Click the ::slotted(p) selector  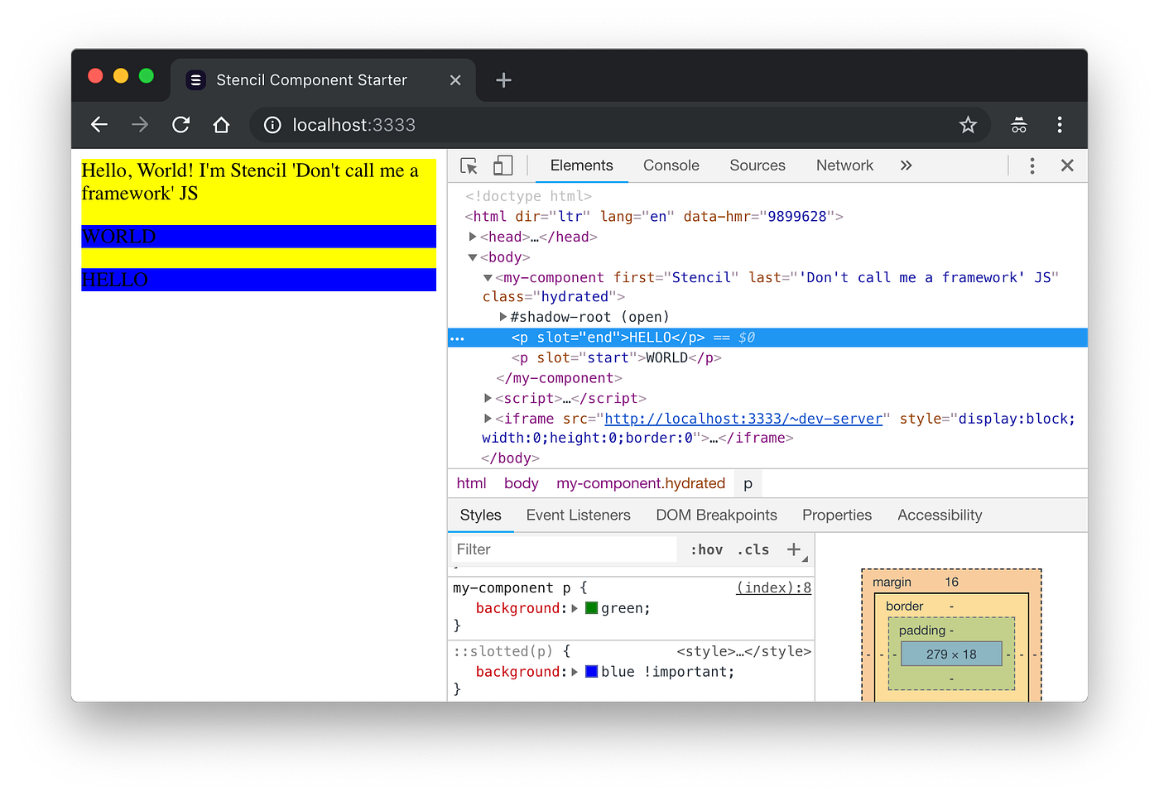(503, 651)
